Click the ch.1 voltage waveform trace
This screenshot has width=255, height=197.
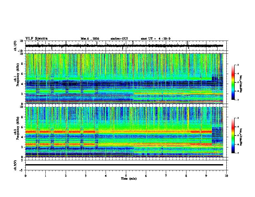(x=124, y=46)
